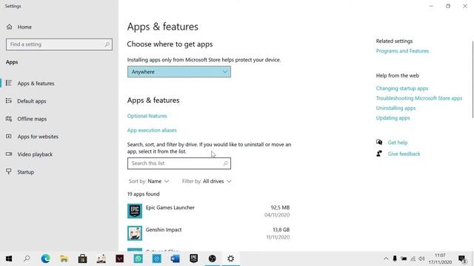Click the Startup sidebar icon

pos(9,171)
